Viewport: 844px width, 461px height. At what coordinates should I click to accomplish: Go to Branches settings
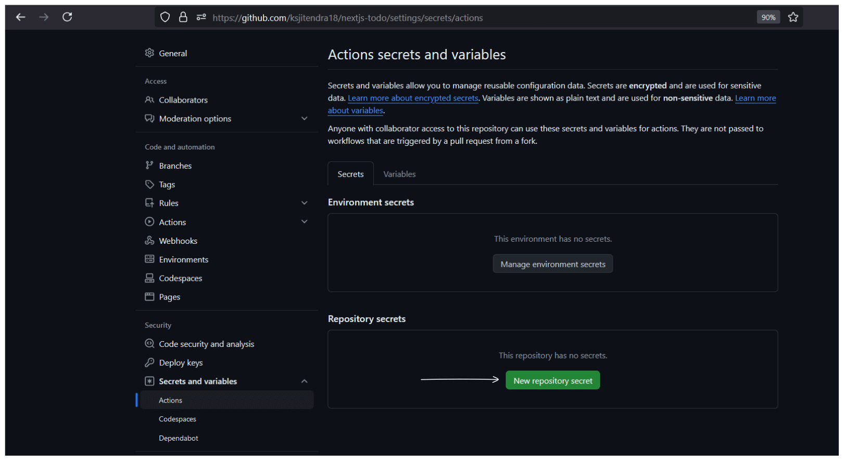[x=175, y=166]
